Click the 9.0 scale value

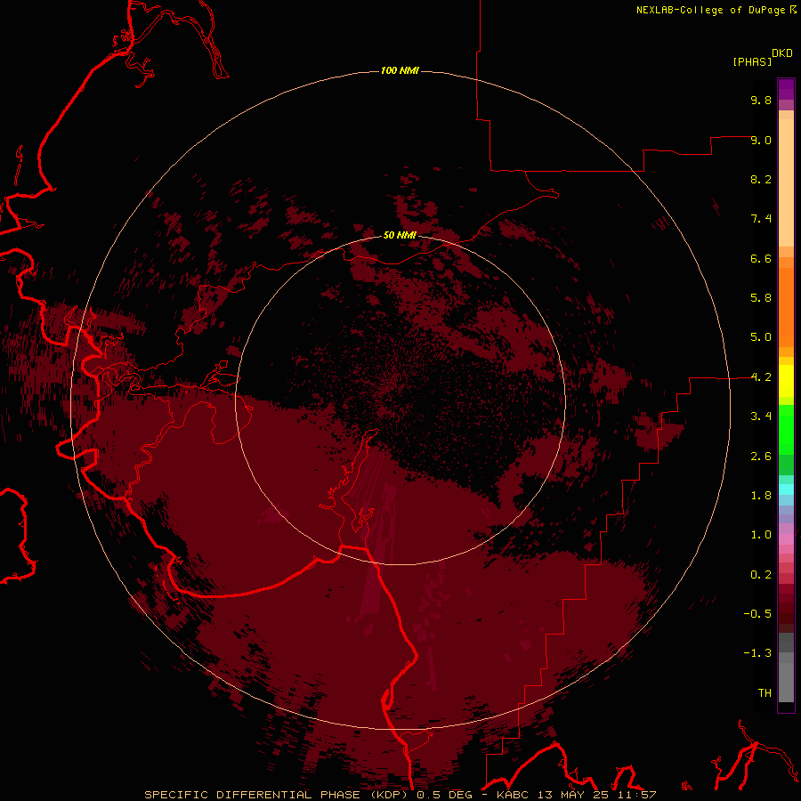click(x=761, y=140)
